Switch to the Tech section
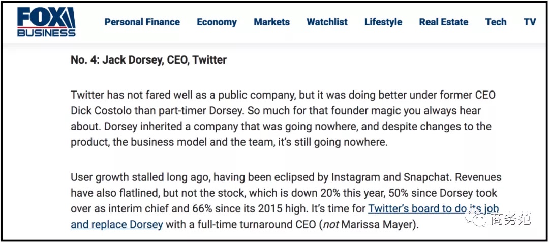 click(496, 22)
